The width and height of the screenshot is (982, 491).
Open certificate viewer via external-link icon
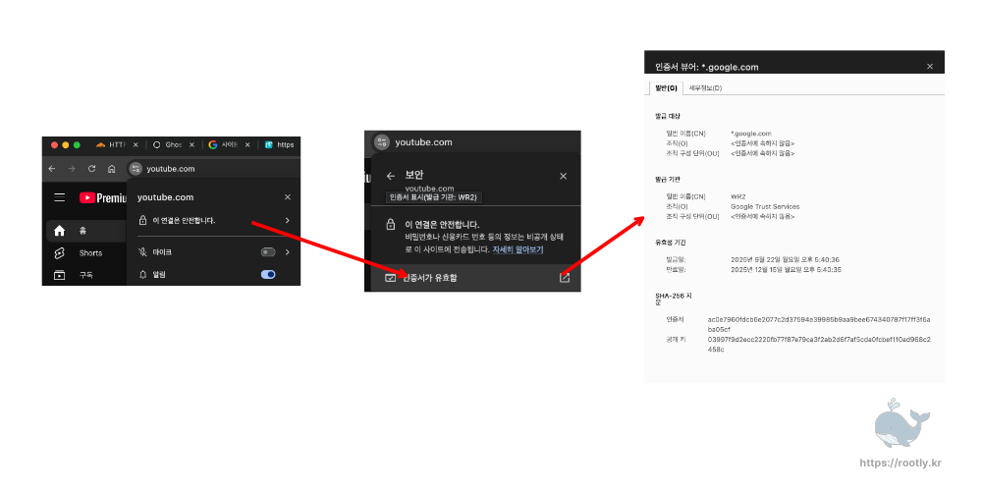565,278
